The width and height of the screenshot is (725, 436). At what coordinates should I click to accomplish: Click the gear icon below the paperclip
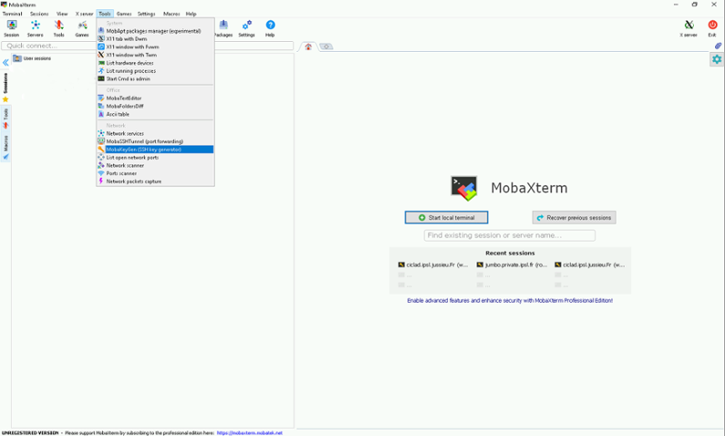716,59
